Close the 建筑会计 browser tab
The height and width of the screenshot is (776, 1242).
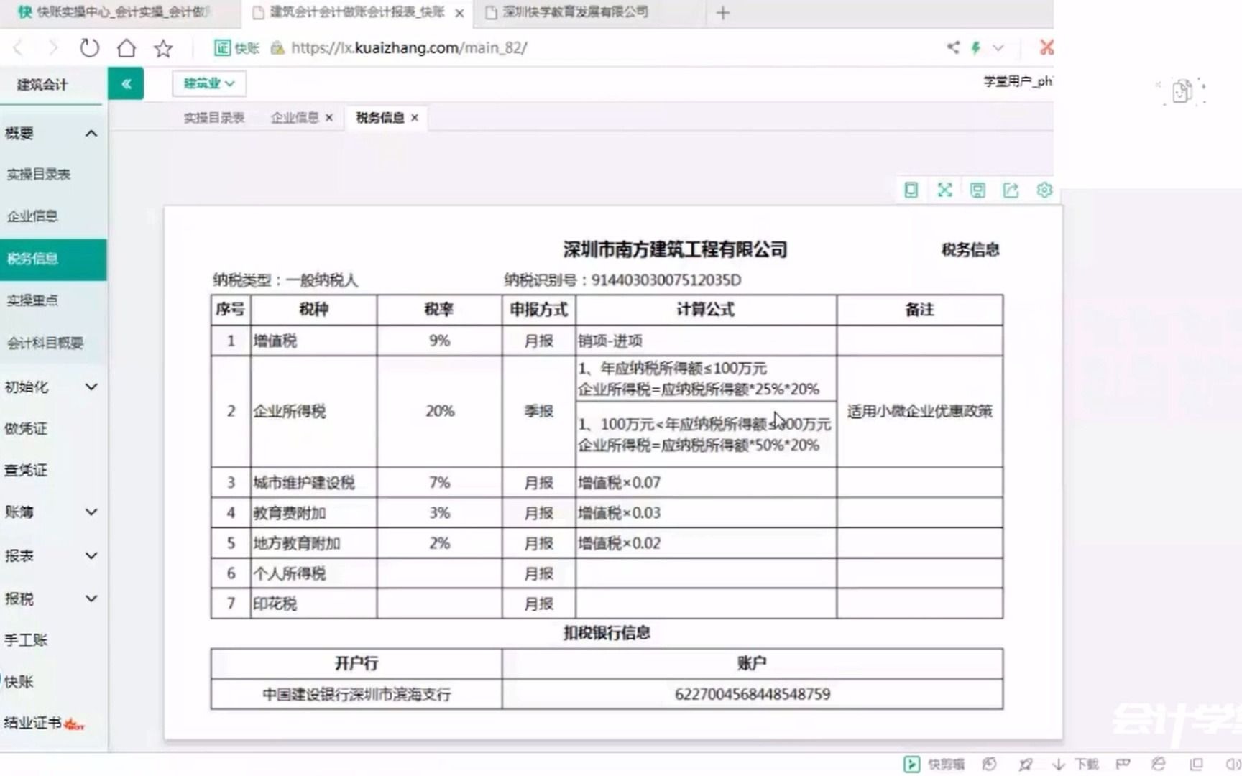click(460, 13)
